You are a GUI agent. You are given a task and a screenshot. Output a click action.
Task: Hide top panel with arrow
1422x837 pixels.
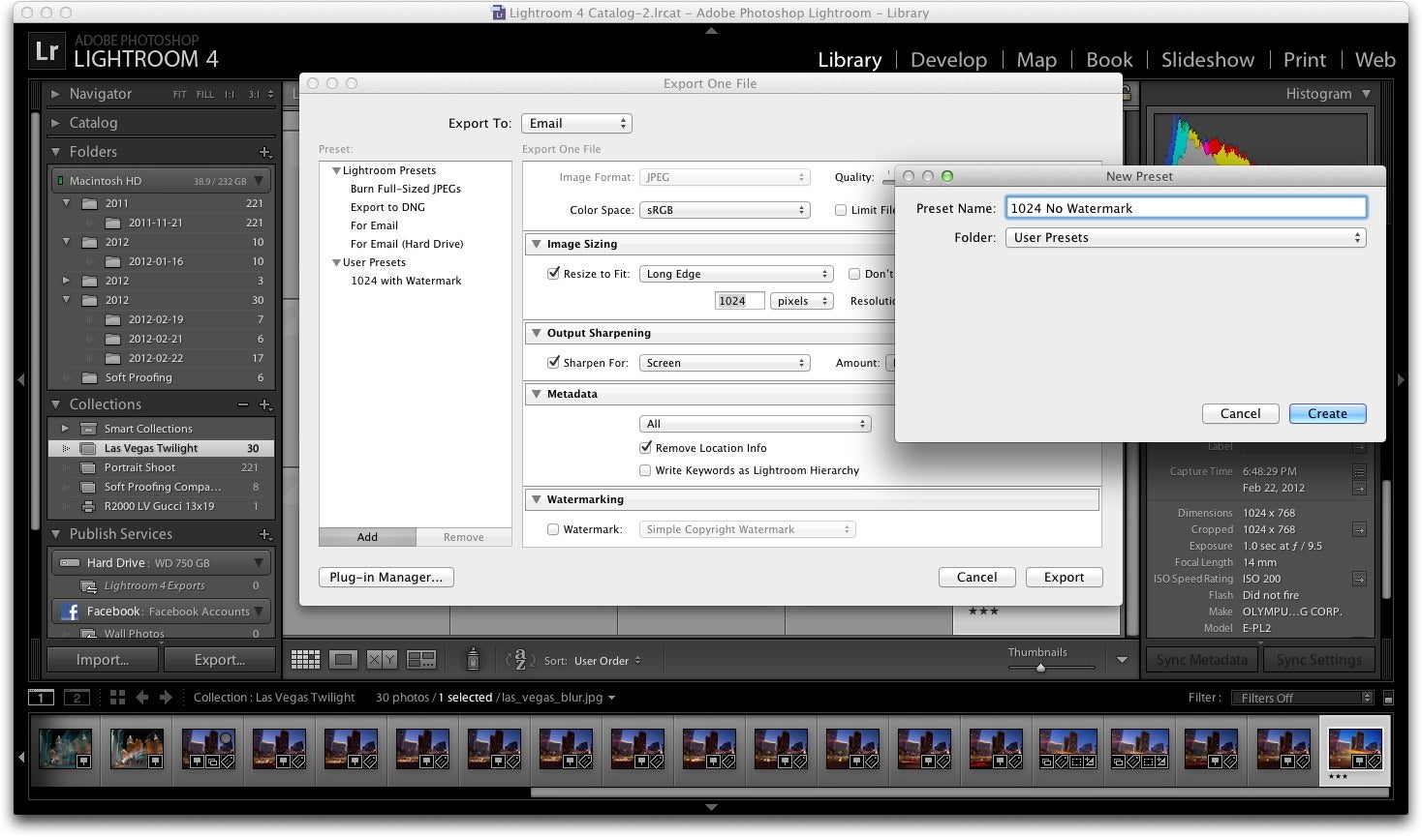711,31
